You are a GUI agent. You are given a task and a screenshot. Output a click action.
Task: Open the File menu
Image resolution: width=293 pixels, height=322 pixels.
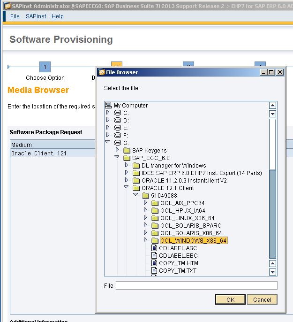tap(15, 16)
